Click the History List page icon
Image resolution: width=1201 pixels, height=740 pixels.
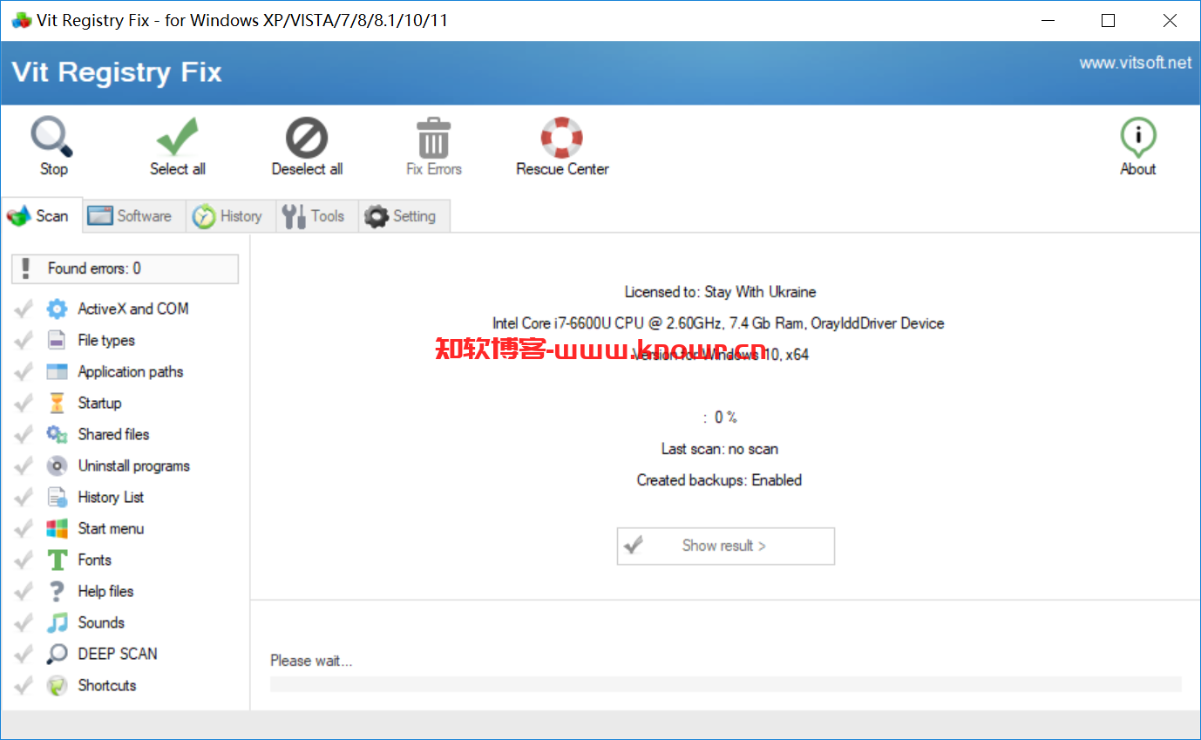(57, 497)
